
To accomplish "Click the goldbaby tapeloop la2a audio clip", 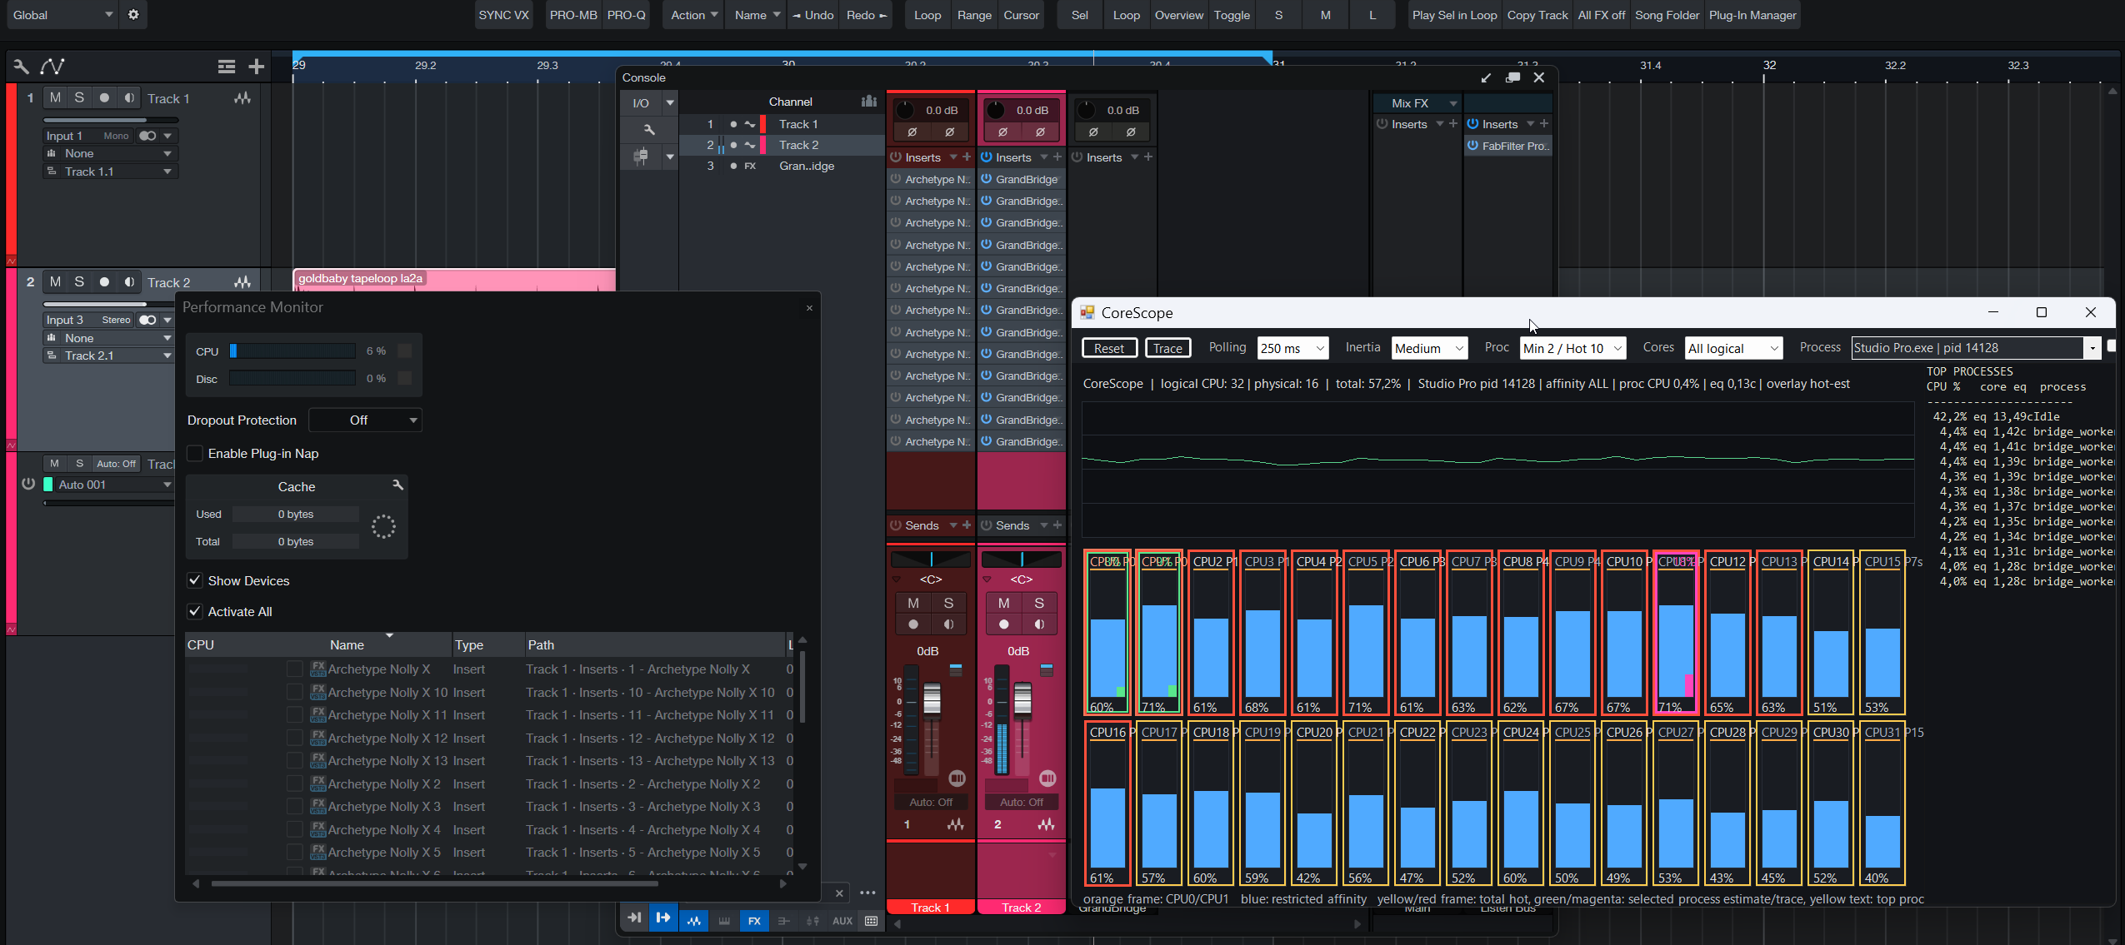I will tap(454, 279).
